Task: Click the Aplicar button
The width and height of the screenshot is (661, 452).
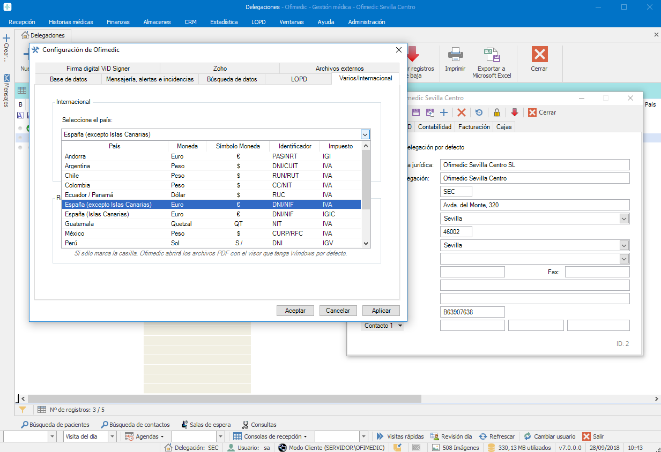Action: coord(381,311)
